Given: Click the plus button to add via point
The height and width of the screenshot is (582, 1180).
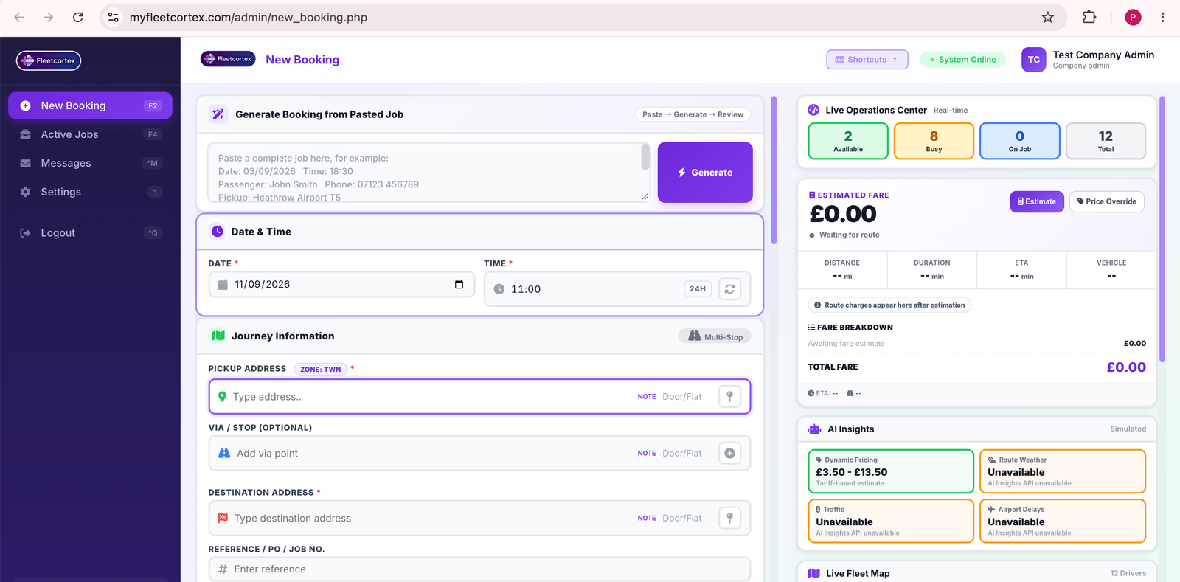Looking at the screenshot, I should [729, 454].
